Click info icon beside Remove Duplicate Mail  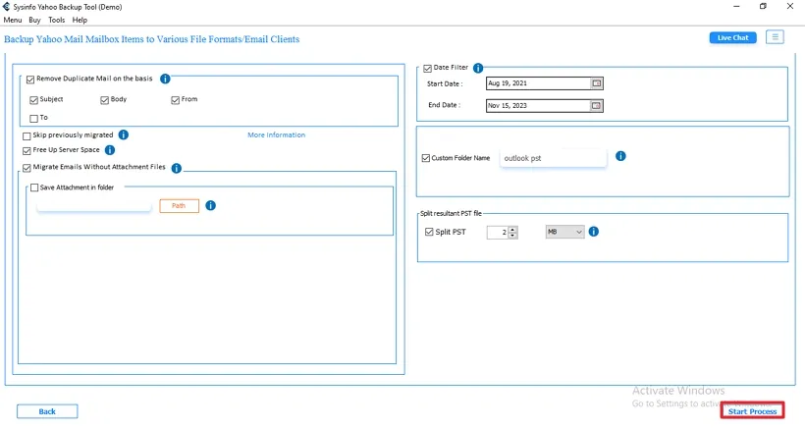click(165, 79)
